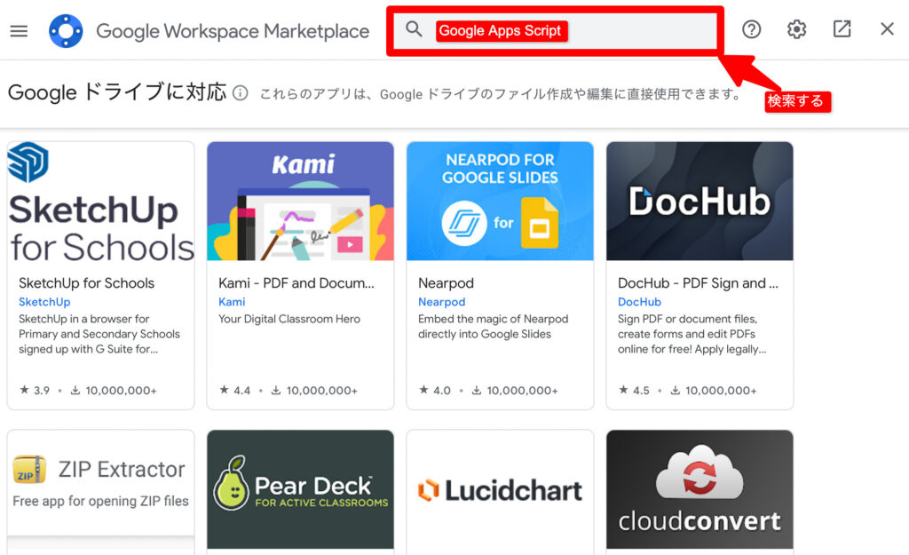Click 'これらのアプリは' explanation text

[501, 94]
